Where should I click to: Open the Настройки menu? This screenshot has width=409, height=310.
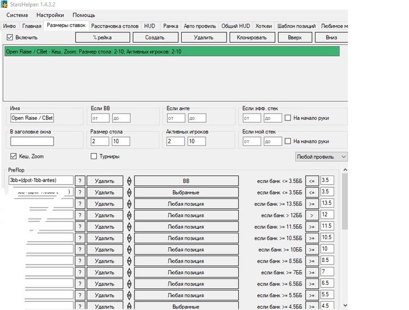tap(50, 15)
